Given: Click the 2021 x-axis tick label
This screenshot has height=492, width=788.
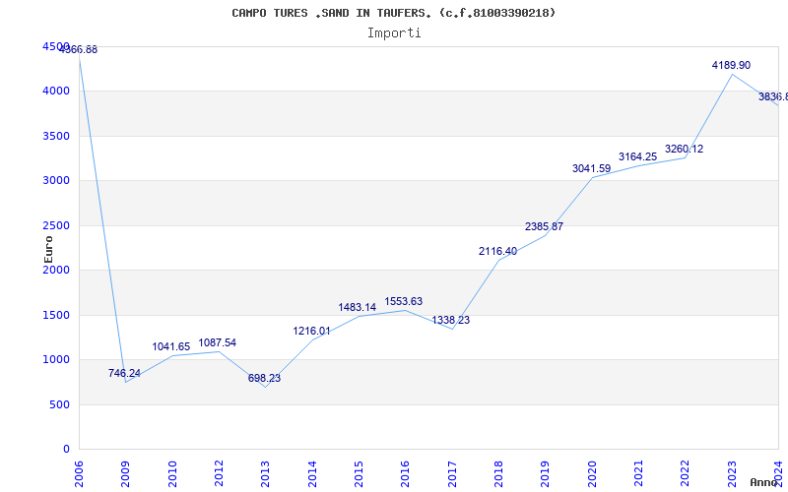Looking at the screenshot, I should tap(638, 469).
